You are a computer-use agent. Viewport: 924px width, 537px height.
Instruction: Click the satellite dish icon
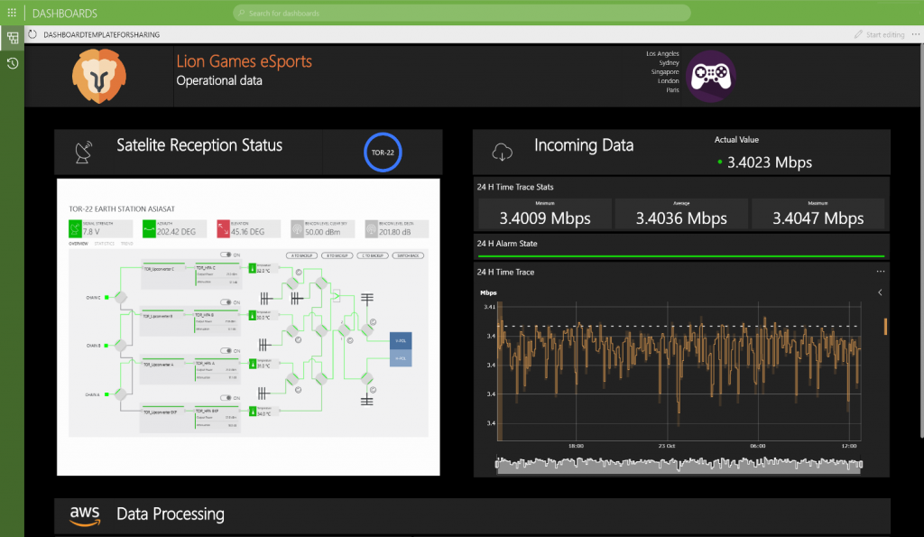pos(84,153)
